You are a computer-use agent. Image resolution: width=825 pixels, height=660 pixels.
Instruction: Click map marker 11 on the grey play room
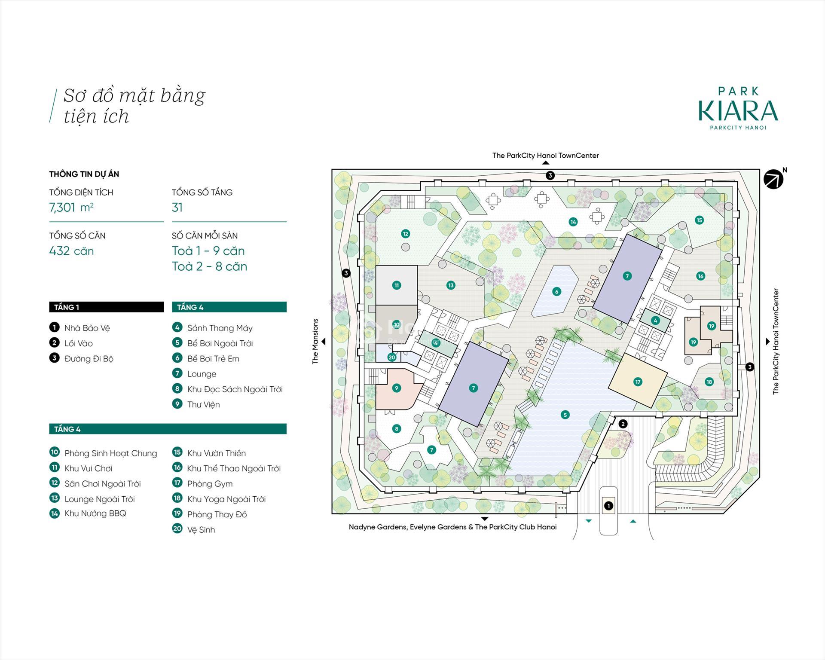point(396,285)
